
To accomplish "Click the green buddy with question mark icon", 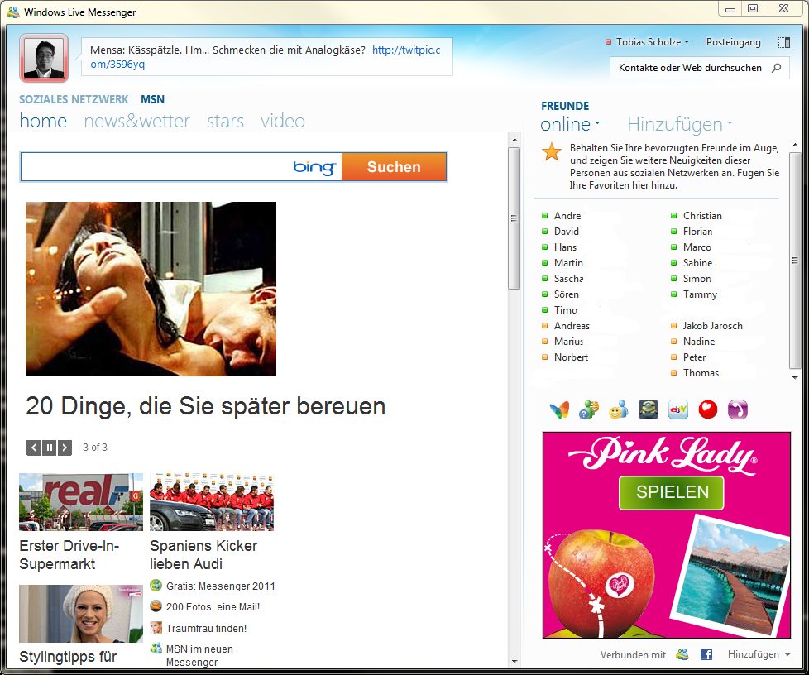I will point(589,409).
